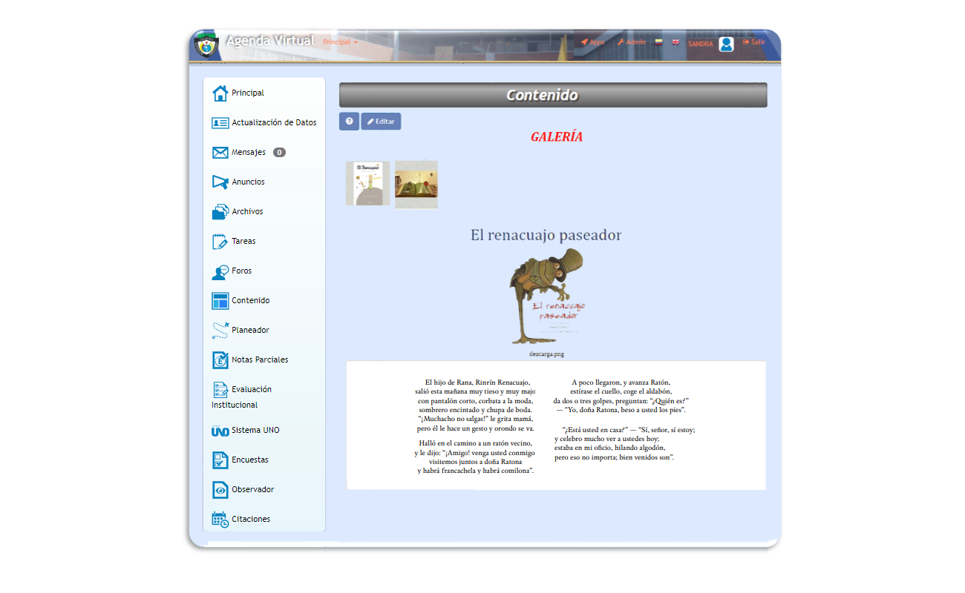Screen dimensions: 965x593
Task: Open the Citaciones label in the sidebar
Action: (x=251, y=520)
